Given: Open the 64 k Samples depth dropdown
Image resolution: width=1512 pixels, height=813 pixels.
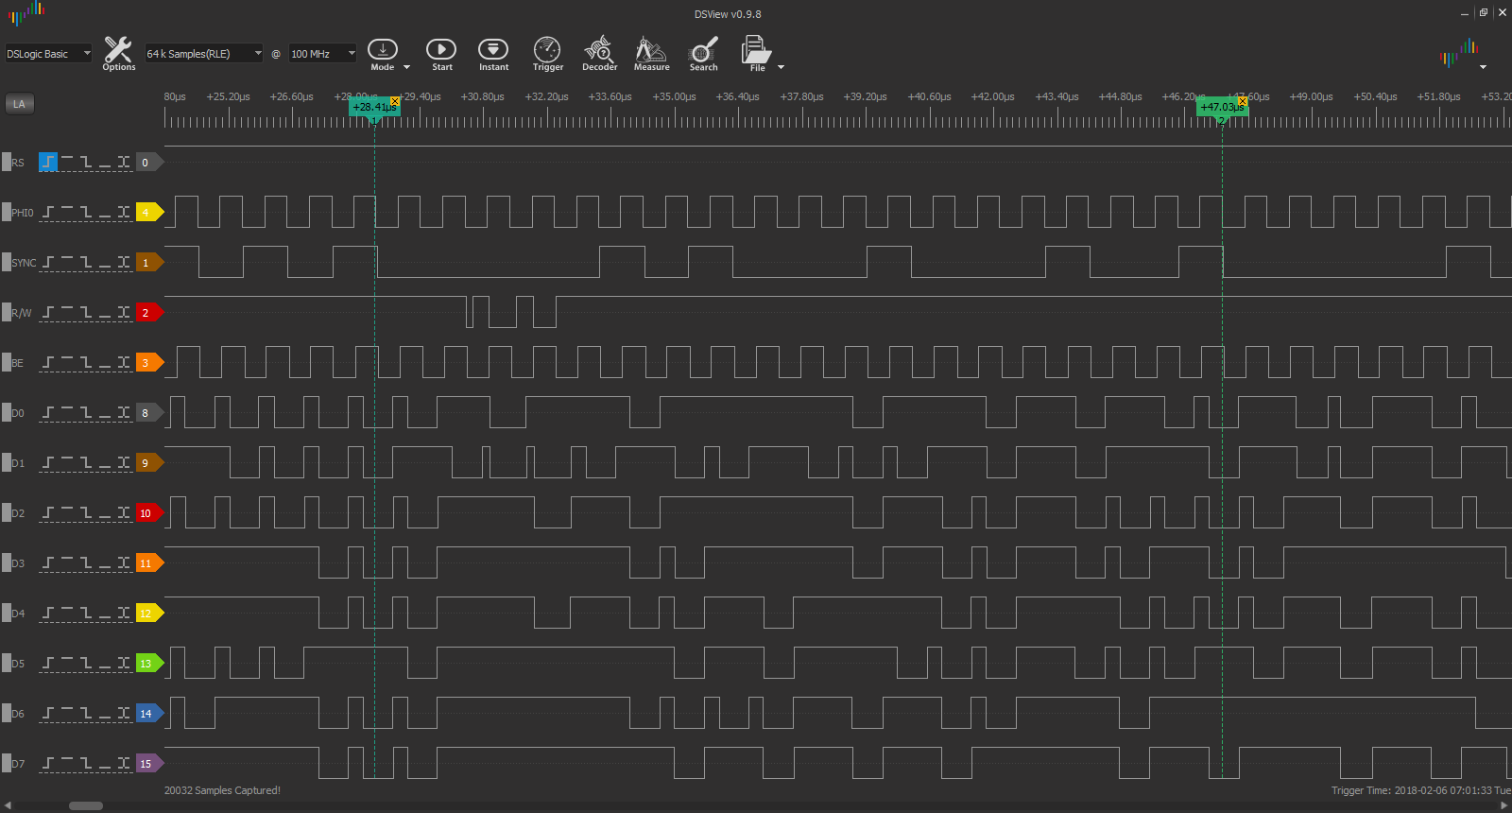Looking at the screenshot, I should click(x=203, y=54).
